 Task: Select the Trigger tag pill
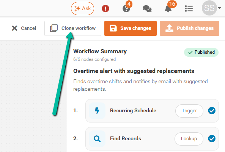point(189,111)
